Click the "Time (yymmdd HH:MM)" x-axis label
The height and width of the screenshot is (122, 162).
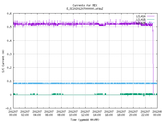(x=85, y=120)
